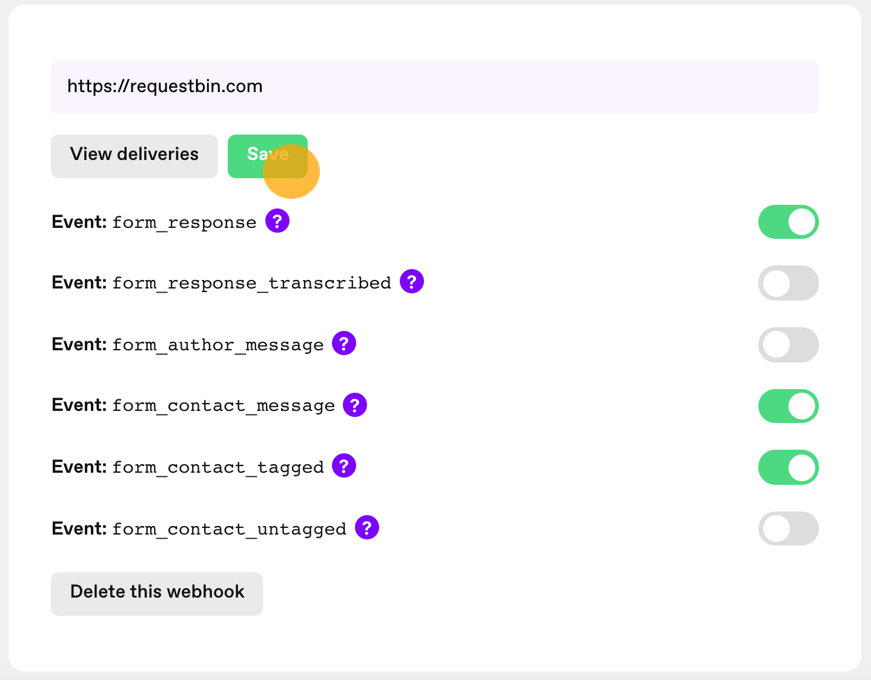Save the webhook settings
Viewport: 871px width, 680px height.
(x=268, y=156)
